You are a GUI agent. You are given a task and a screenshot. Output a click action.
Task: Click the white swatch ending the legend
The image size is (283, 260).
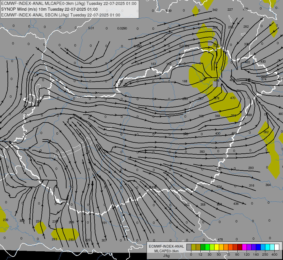point(277,247)
